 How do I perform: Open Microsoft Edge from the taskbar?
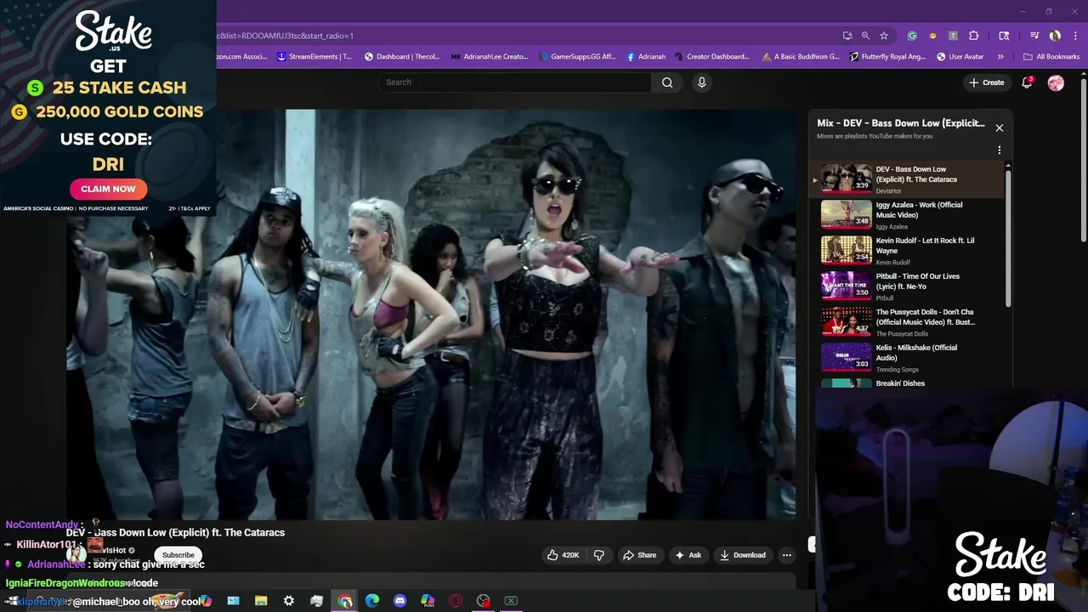tap(372, 601)
